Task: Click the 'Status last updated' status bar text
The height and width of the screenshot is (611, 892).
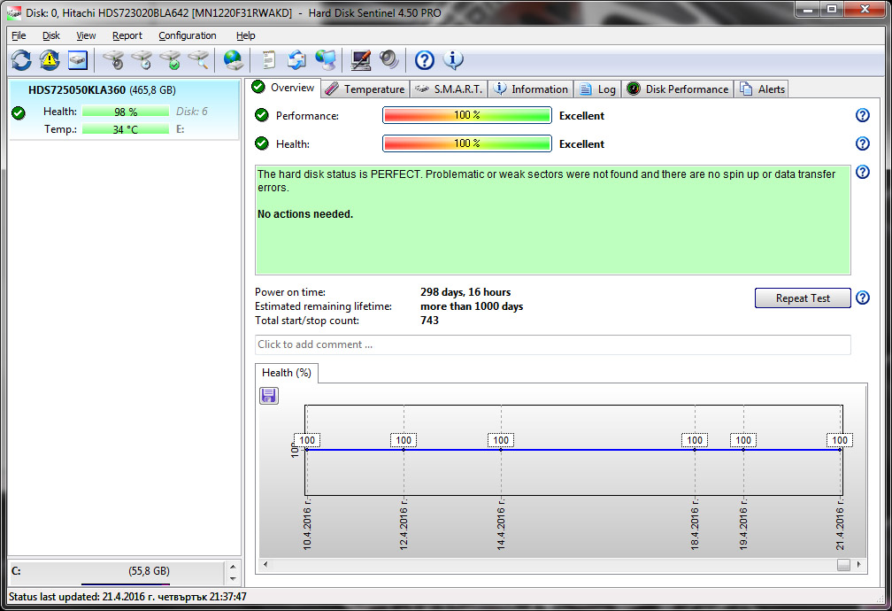Action: (x=127, y=597)
